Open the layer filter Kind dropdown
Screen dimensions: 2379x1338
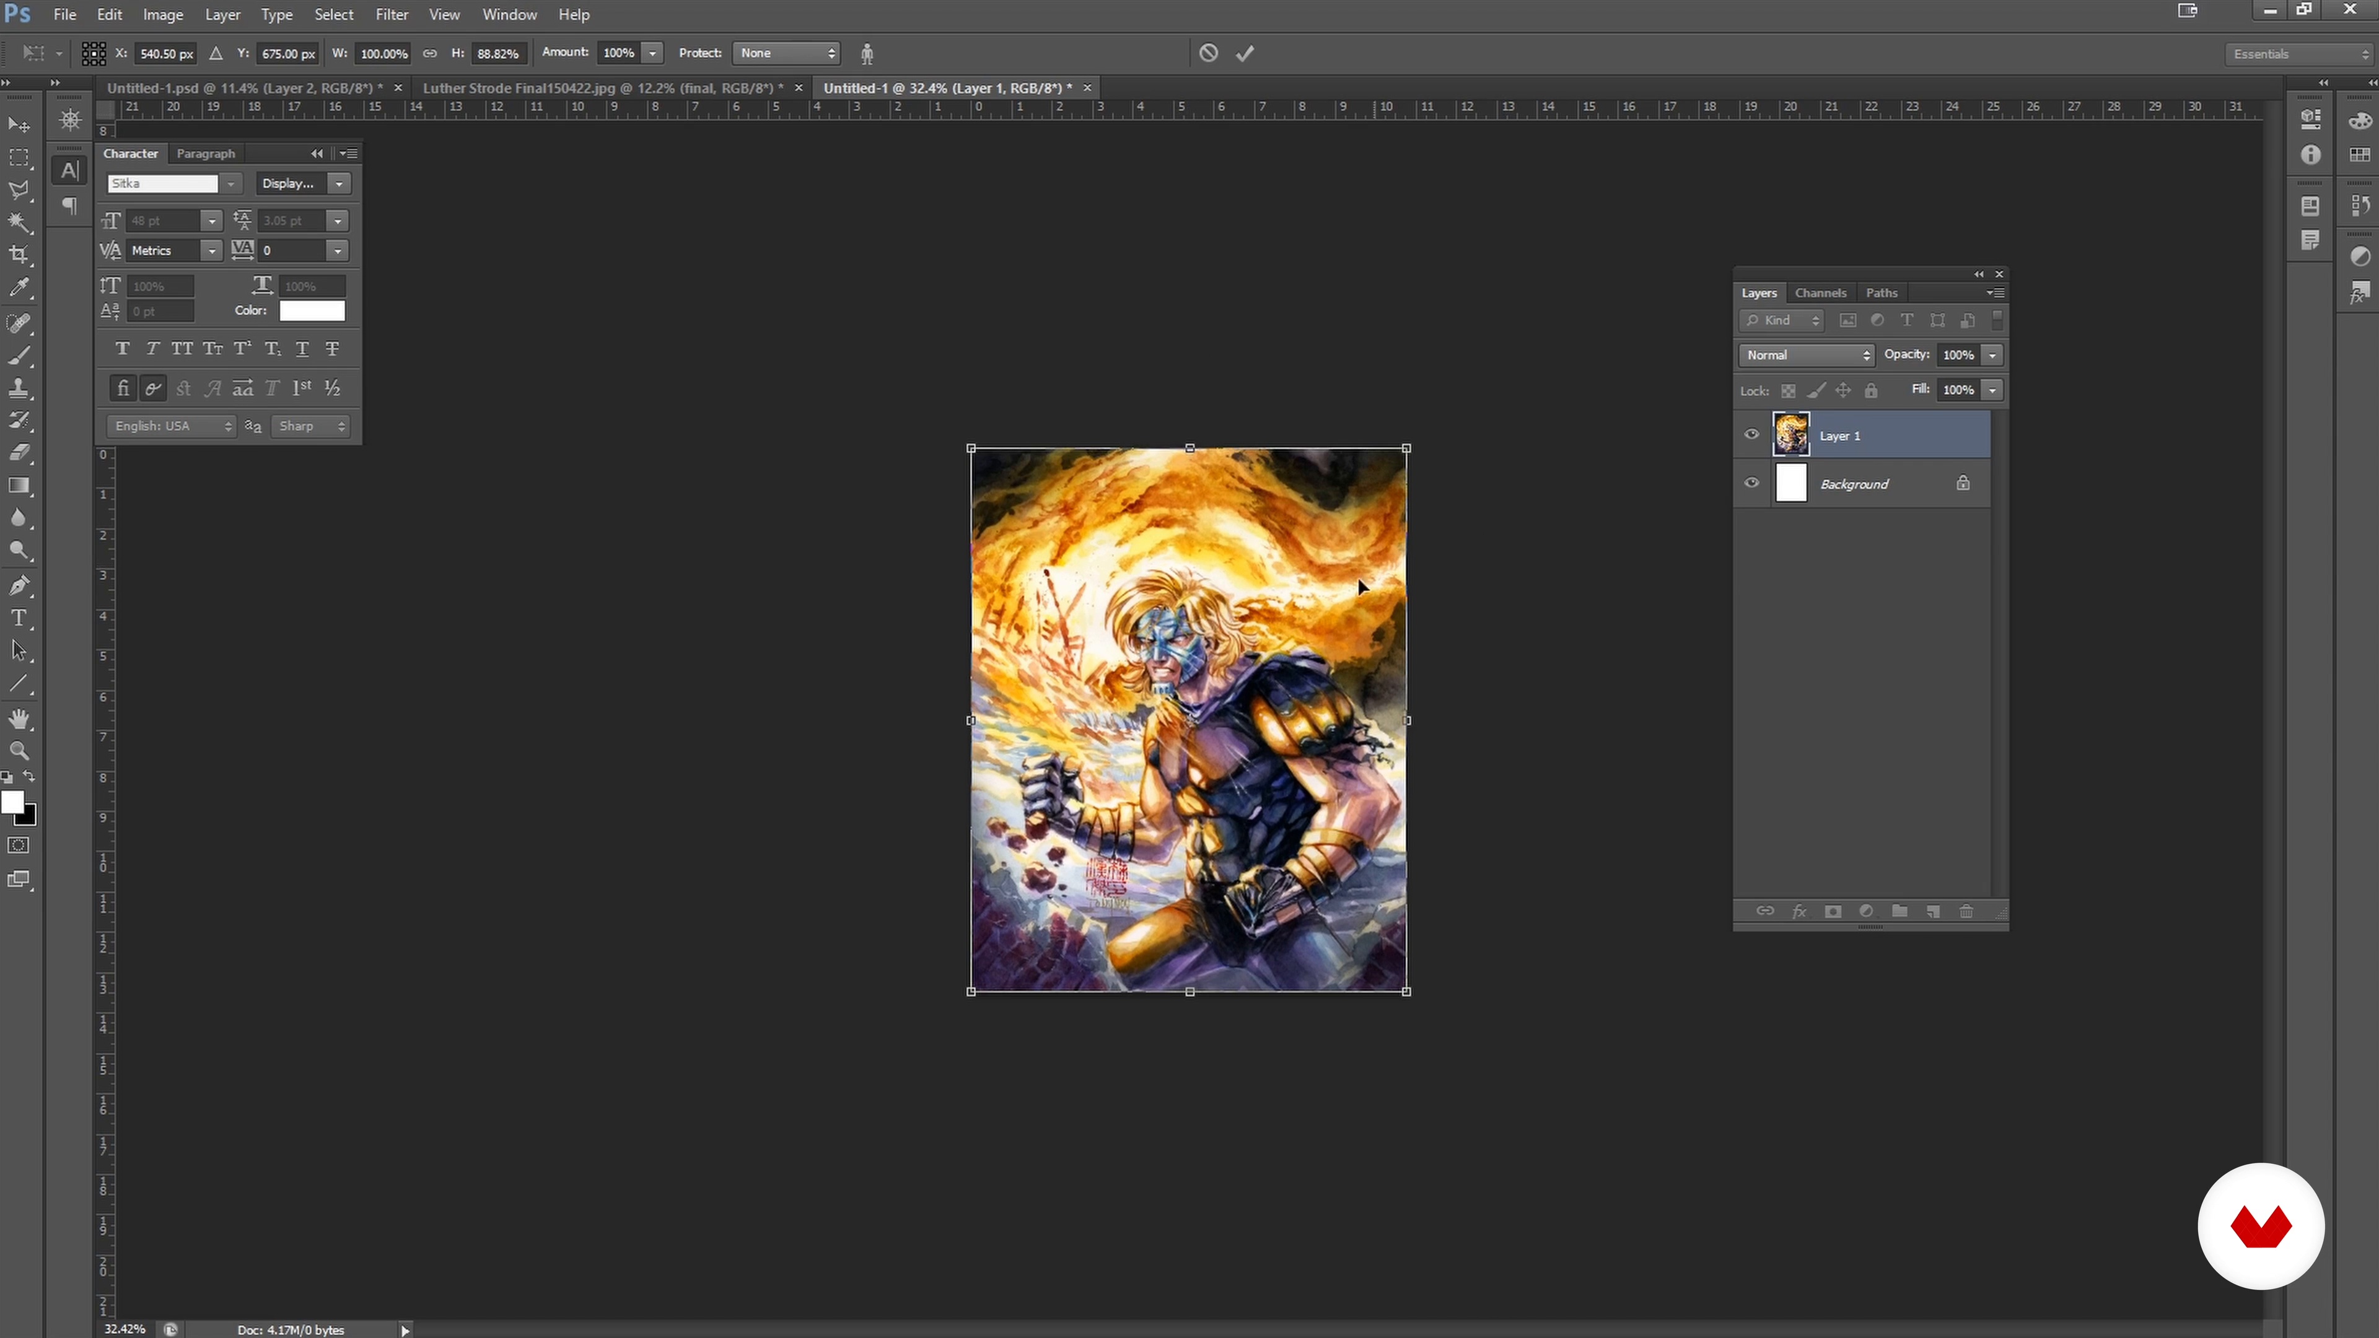coord(1782,320)
